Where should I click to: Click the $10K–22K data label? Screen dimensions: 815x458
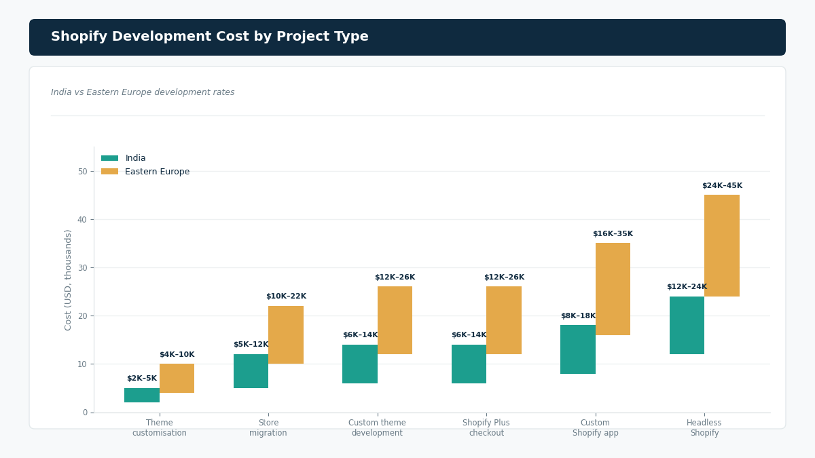[x=286, y=297]
